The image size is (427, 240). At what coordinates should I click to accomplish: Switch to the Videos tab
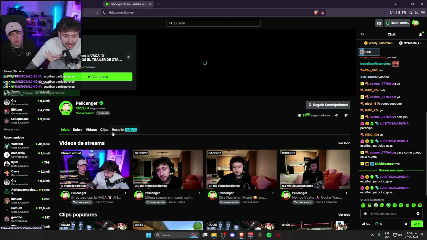point(91,130)
